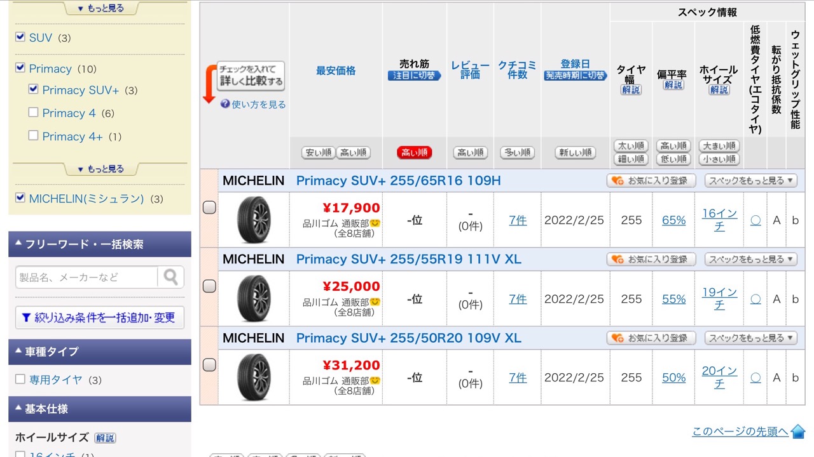Collapse the 車種タイプ section header
Screen dimensions: 814x457
[x=100, y=352]
